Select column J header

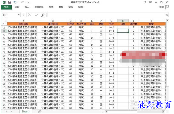pos(151,21)
